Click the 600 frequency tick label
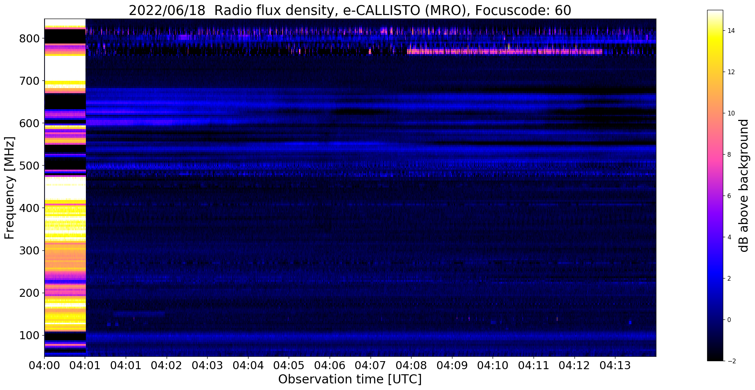 tap(29, 123)
